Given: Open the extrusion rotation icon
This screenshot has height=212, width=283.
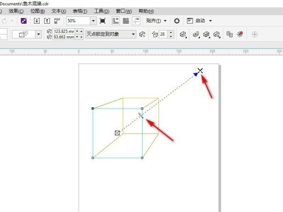Looking at the screenshot, I should point(183,34).
